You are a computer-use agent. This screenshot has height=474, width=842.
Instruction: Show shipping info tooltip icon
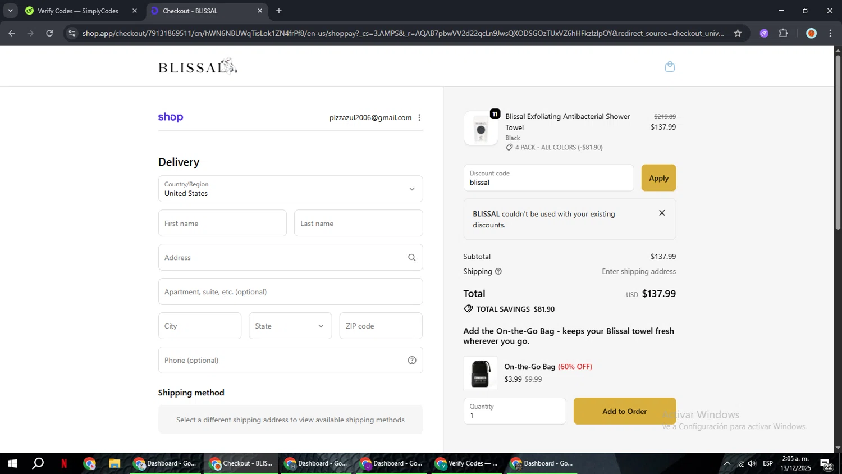pyautogui.click(x=498, y=271)
